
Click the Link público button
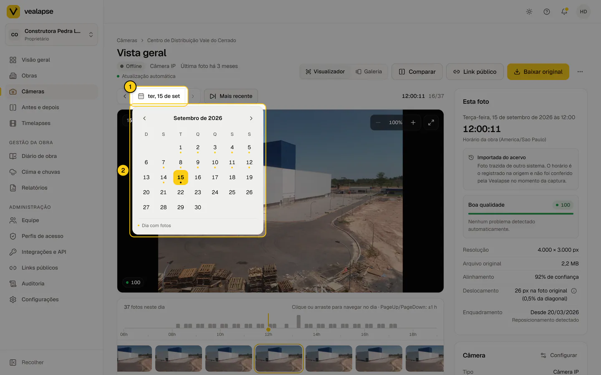point(475,72)
